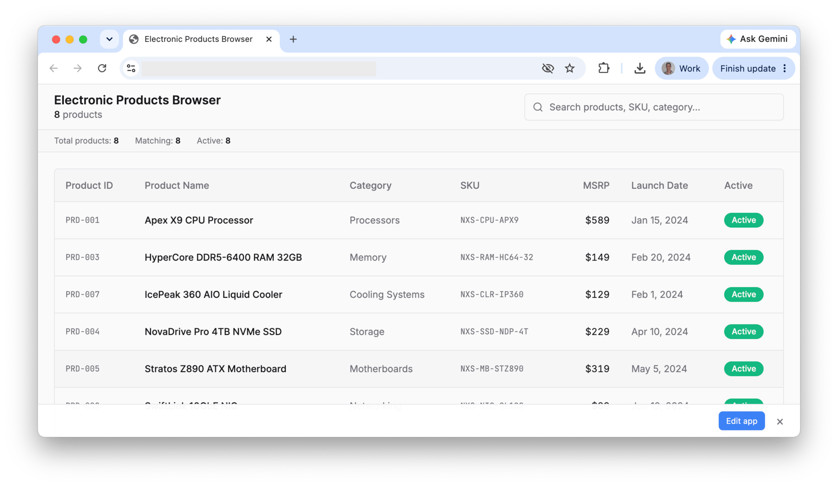Click the Storage category cell

[367, 332]
